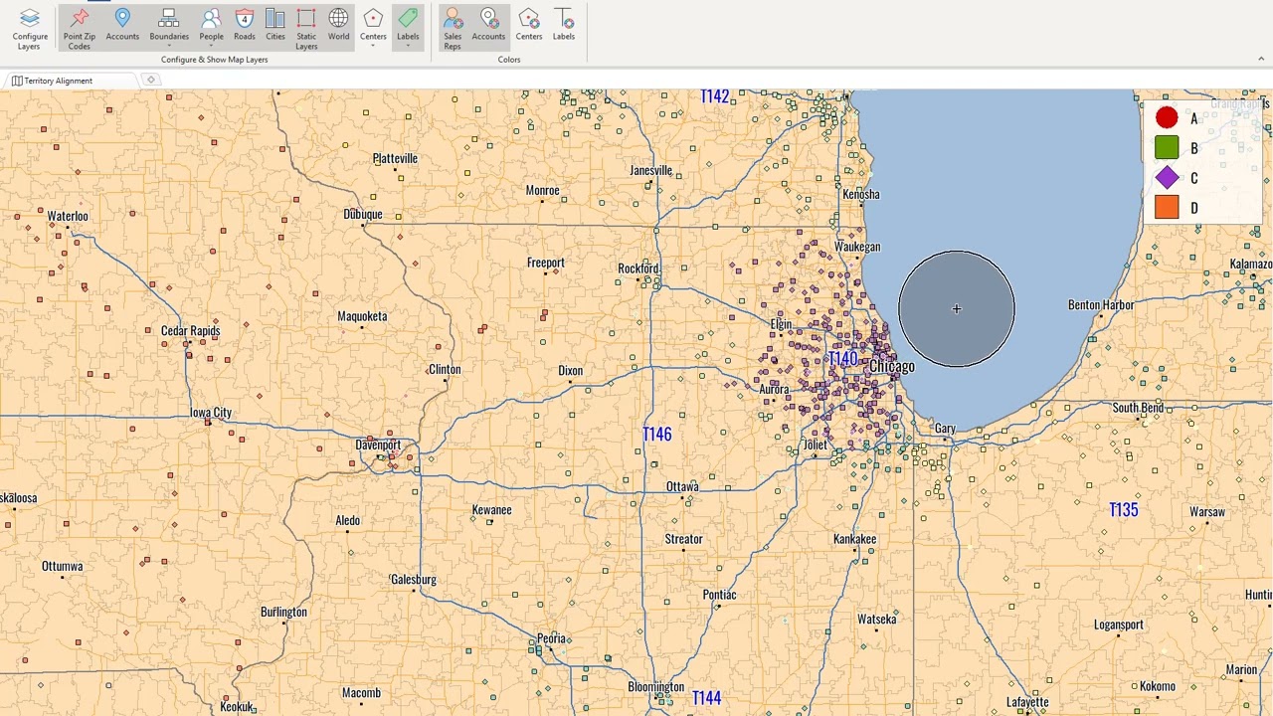
Task: Click the Ottumwa city label
Action: [x=62, y=566]
